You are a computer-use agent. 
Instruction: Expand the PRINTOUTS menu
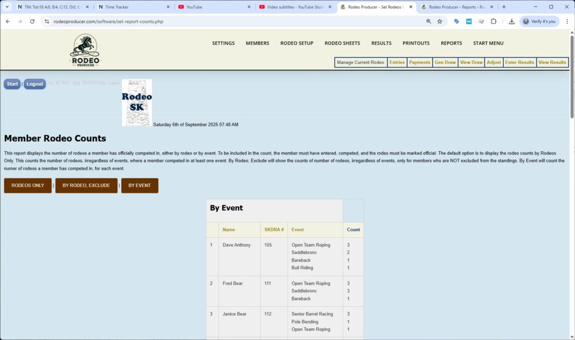(x=416, y=43)
